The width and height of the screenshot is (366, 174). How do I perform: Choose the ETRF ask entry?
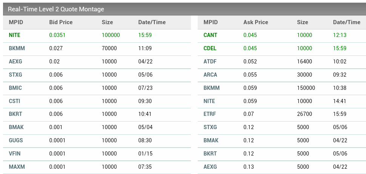click(210, 114)
